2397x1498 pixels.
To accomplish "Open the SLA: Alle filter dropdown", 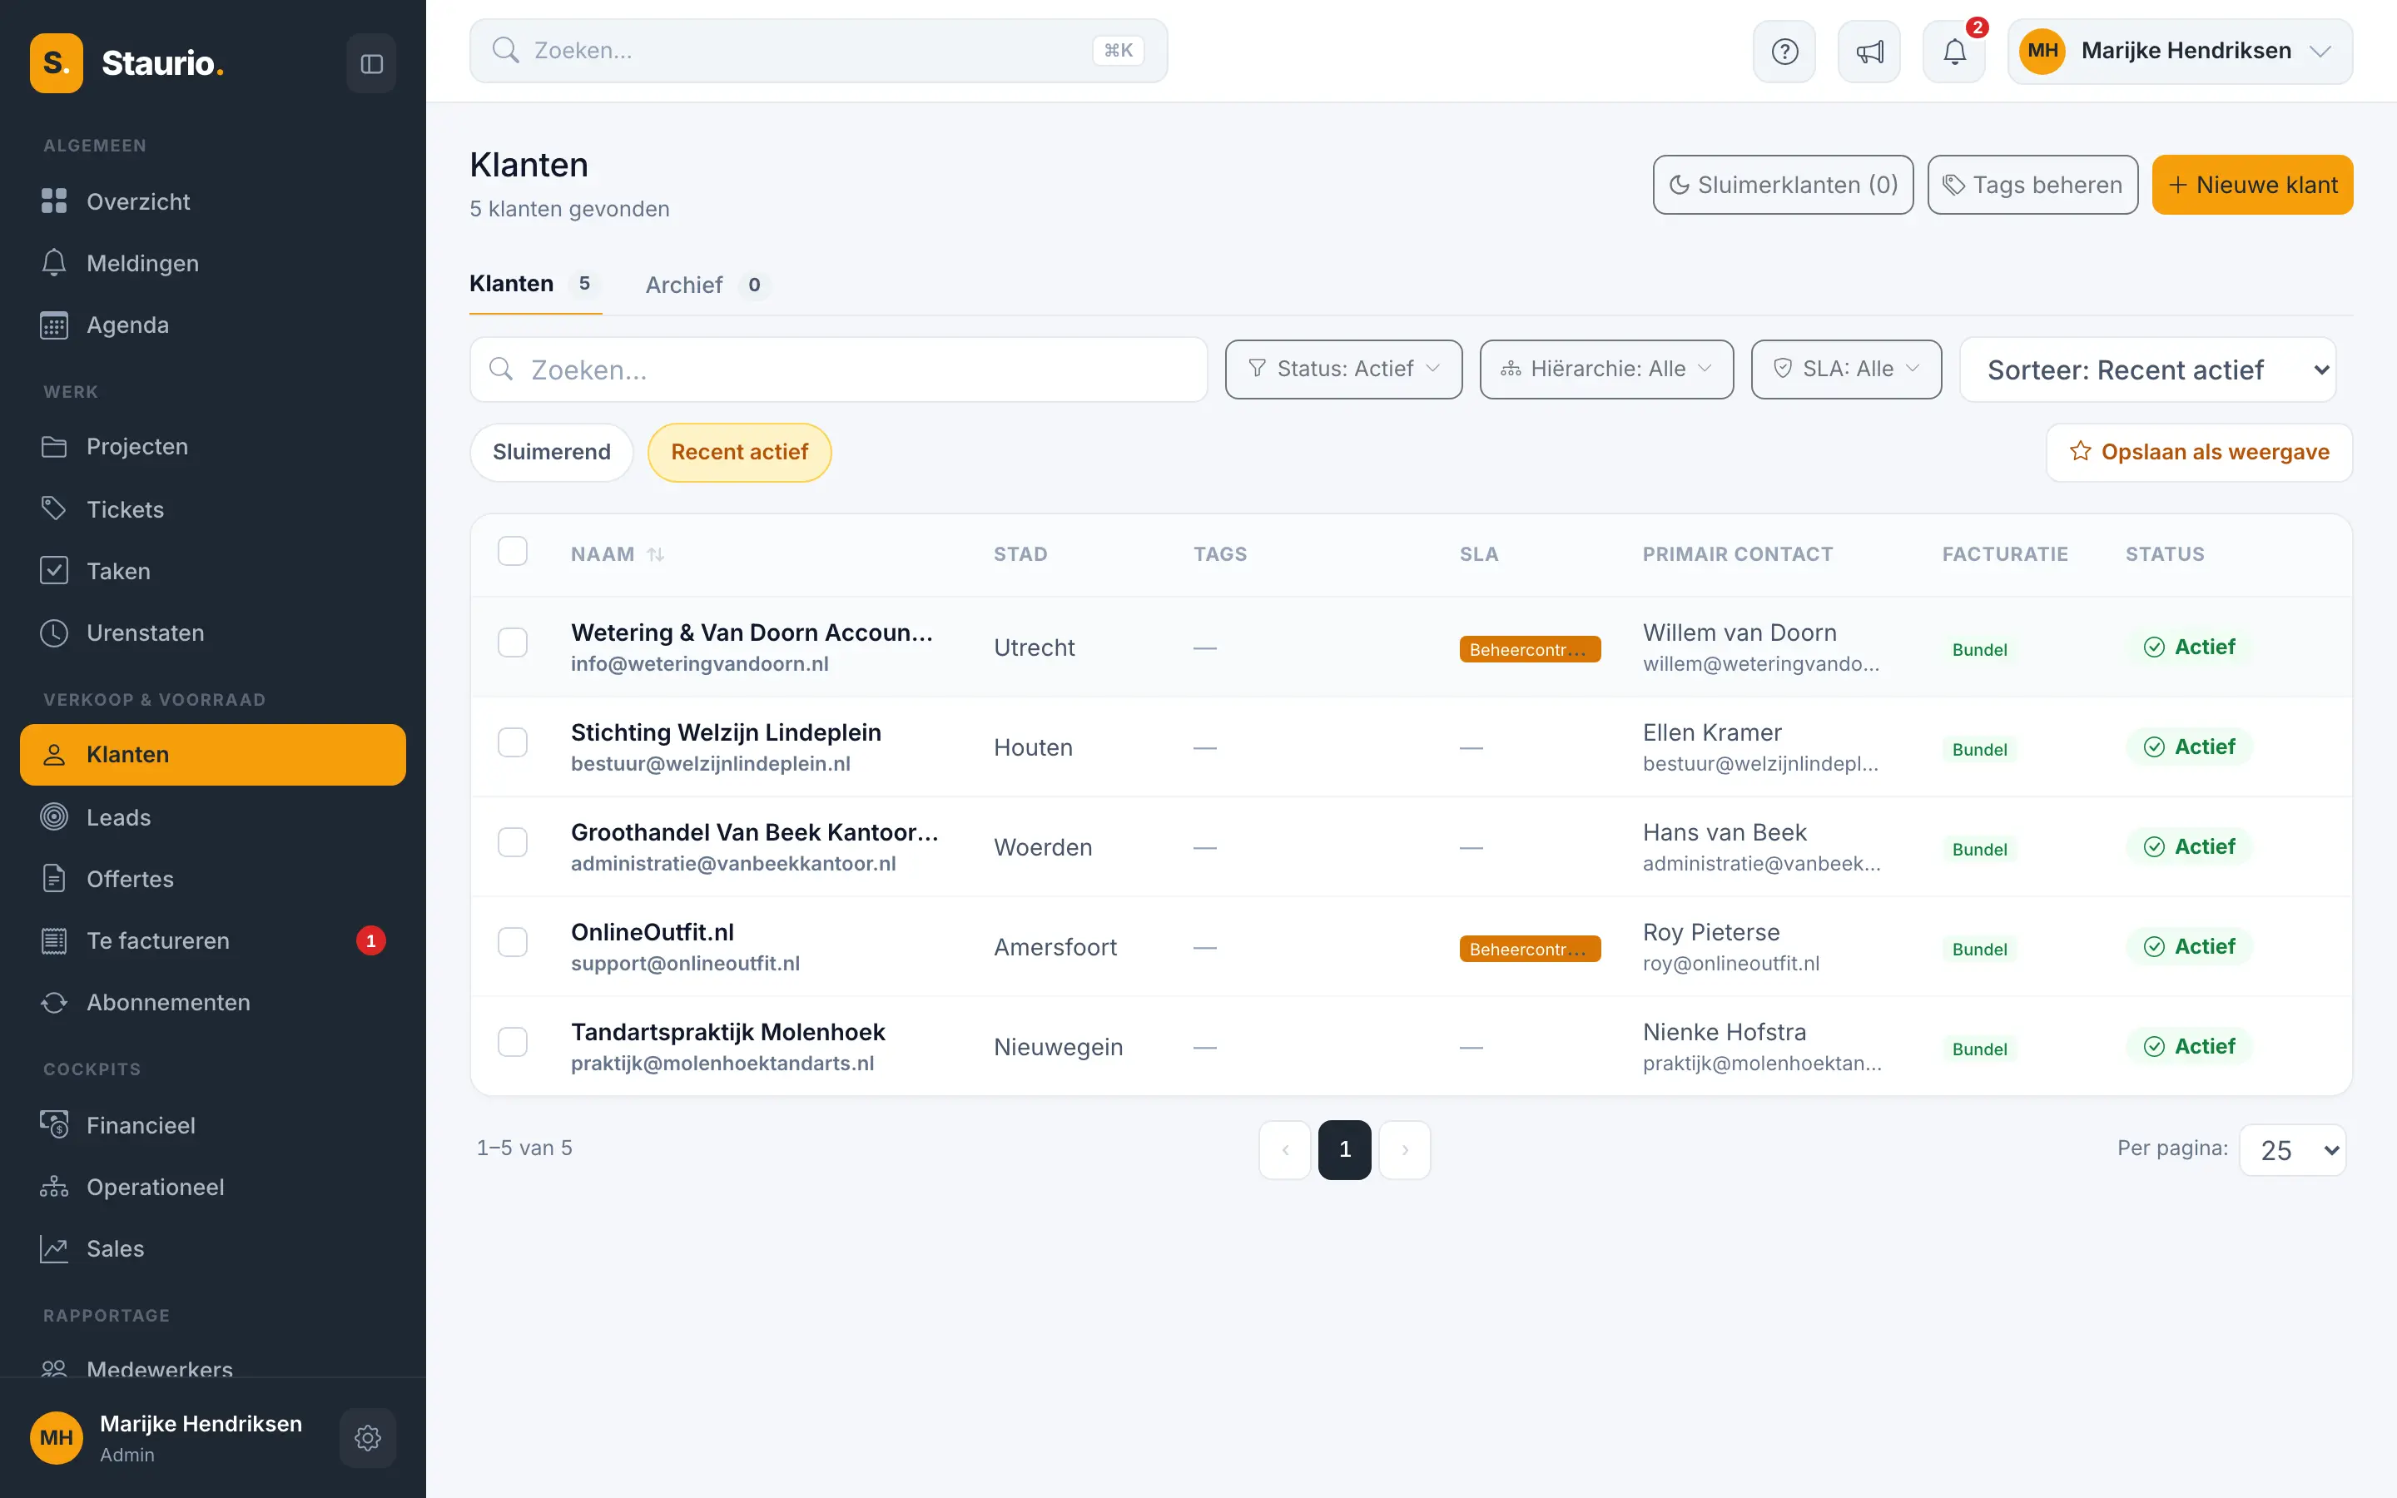I will point(1846,370).
